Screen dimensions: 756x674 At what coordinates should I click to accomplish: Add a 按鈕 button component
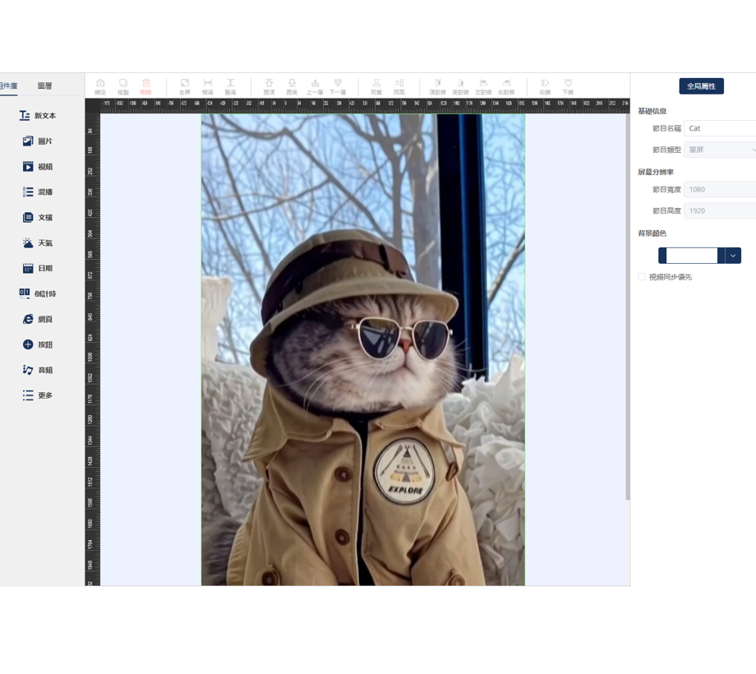tap(38, 344)
